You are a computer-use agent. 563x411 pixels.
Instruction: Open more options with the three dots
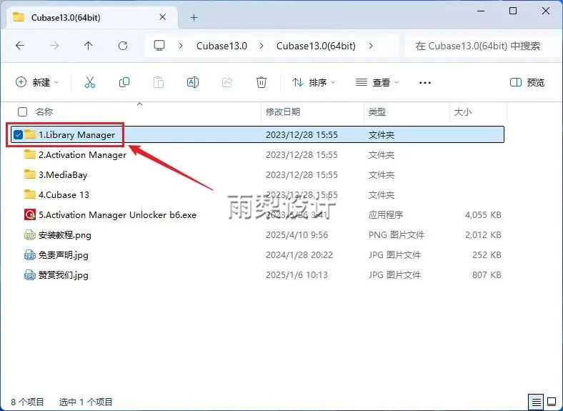point(425,83)
